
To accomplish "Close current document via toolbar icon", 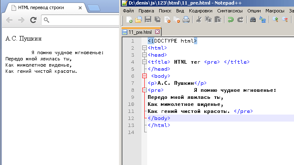I will (x=167, y=20).
